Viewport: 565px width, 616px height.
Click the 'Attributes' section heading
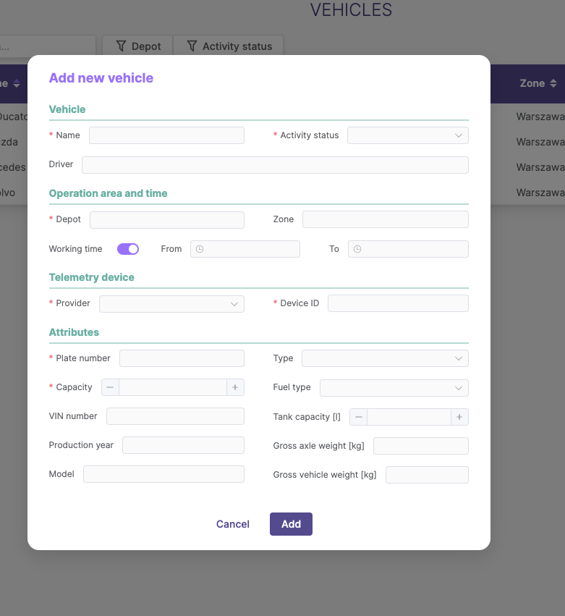(x=74, y=332)
